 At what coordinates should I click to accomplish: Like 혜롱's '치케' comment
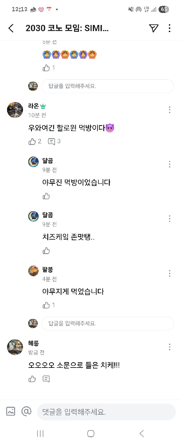click(32, 379)
